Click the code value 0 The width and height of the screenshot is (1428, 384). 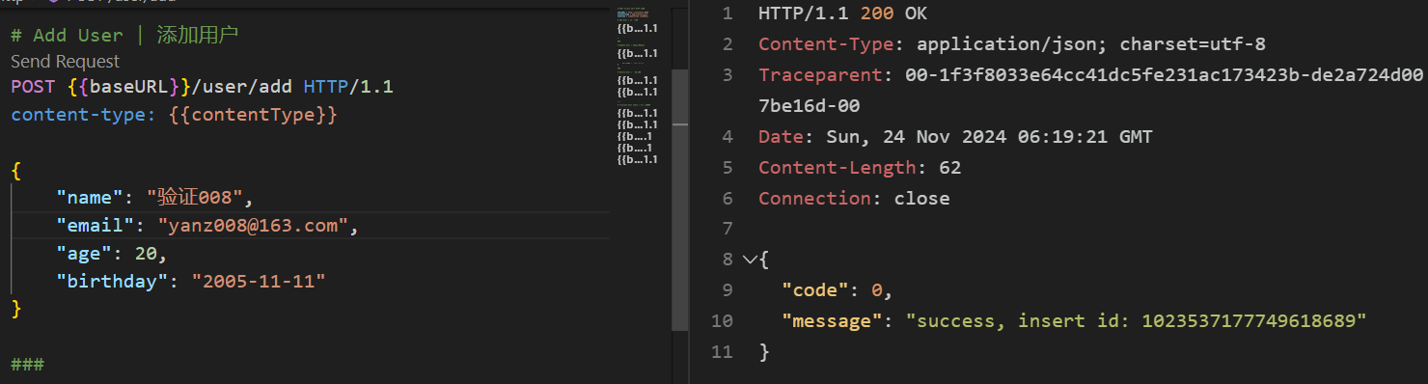click(x=876, y=290)
